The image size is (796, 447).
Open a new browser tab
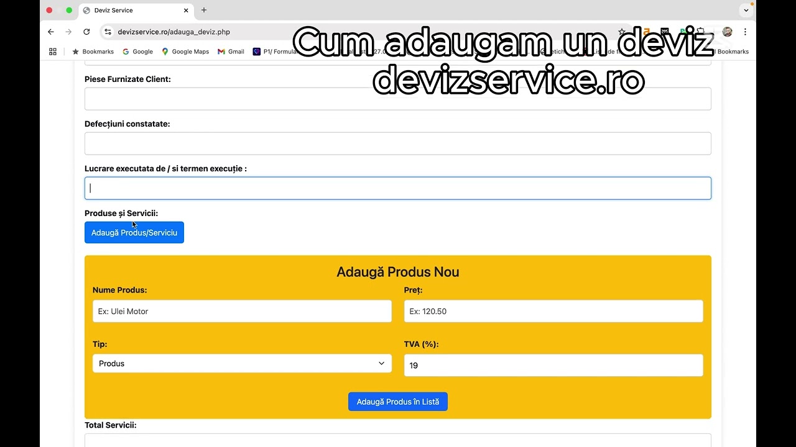pyautogui.click(x=204, y=10)
